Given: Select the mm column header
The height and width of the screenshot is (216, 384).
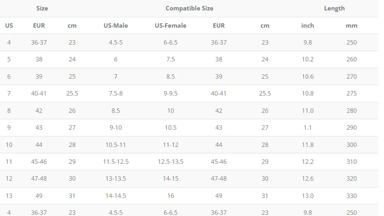Looking at the screenshot, I should (x=351, y=25).
